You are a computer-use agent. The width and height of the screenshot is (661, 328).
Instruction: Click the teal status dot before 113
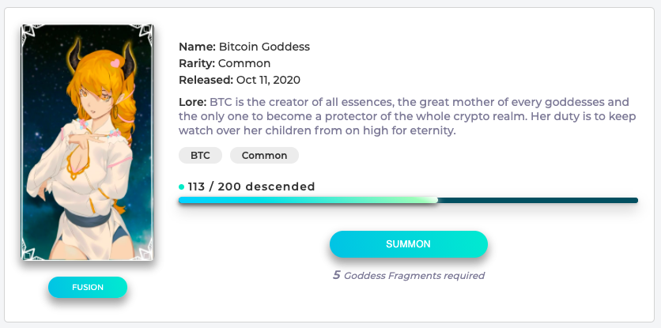182,187
